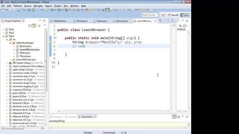Toggle Show Whitespace Characters
Screen dimensions: 239x134
120,10
